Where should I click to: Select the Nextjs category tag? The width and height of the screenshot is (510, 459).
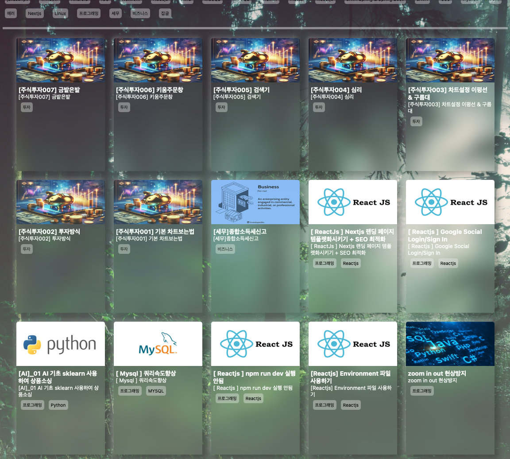coord(35,13)
